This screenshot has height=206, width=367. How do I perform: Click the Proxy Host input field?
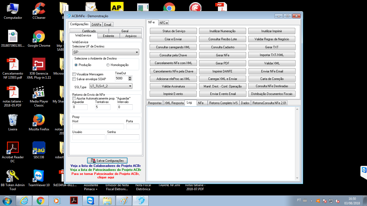(x=98, y=126)
